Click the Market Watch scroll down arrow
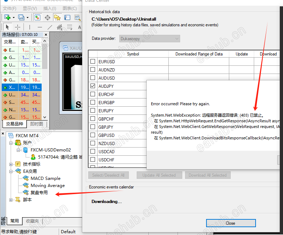Screen dimensions: 283x235 (x=45, y=117)
